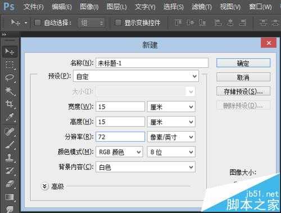Click the align horizontal centers icon
Screen dimensions: 281x213
pyautogui.click(x=230, y=22)
